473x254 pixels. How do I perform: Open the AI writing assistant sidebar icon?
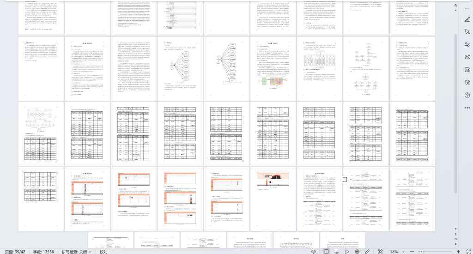[467, 70]
